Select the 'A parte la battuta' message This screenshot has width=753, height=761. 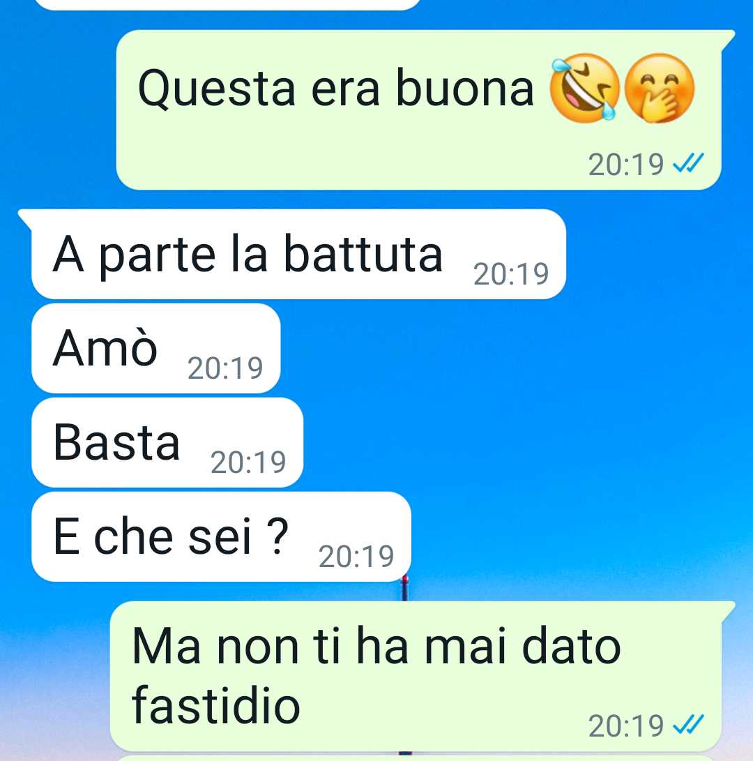(298, 255)
